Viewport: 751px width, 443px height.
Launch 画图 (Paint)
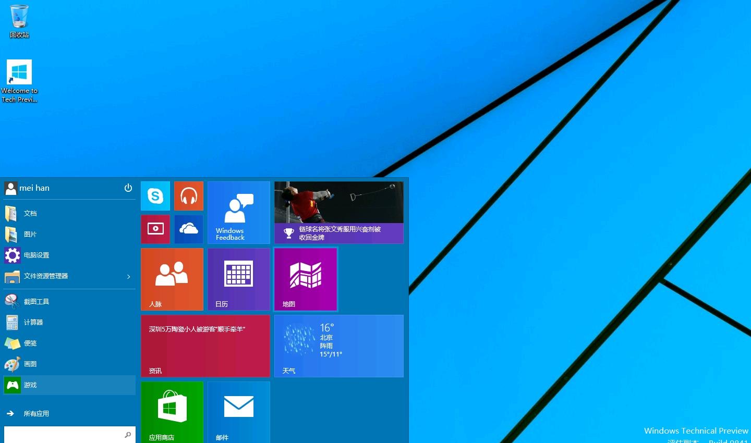(x=69, y=364)
